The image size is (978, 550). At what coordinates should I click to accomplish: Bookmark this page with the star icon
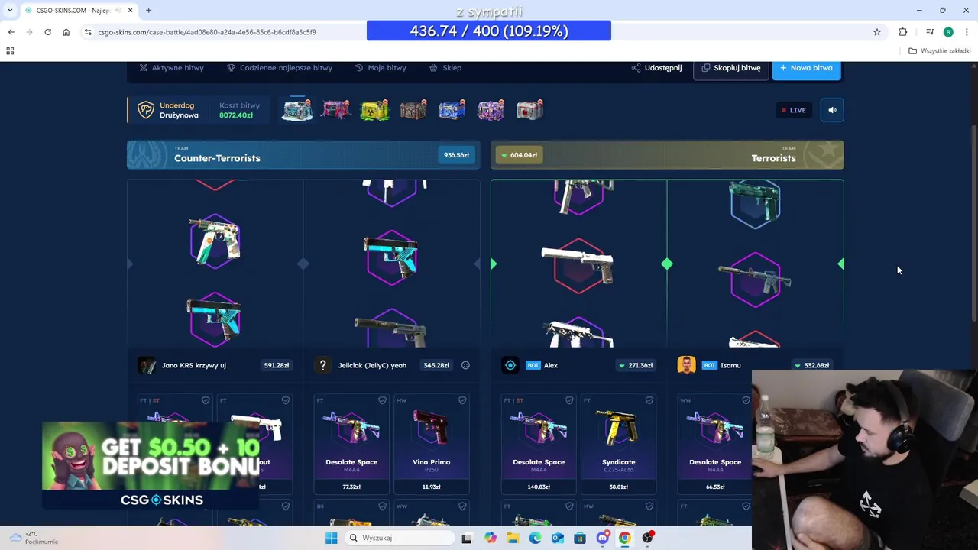pos(877,32)
